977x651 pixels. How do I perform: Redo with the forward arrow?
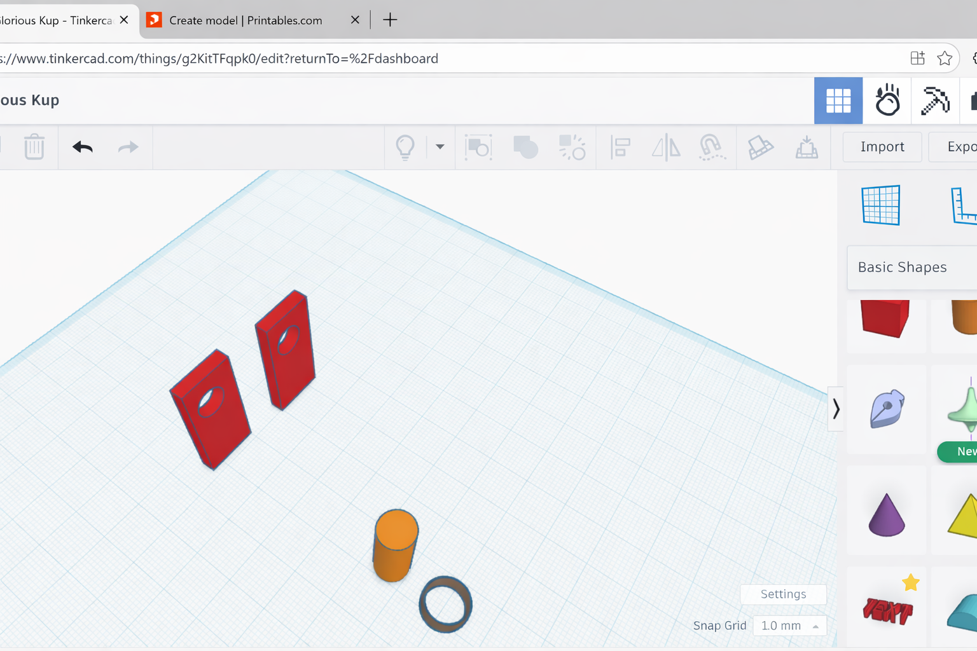click(128, 147)
